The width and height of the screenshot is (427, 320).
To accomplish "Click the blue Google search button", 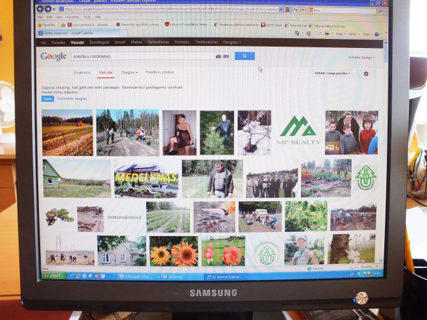I will point(245,56).
